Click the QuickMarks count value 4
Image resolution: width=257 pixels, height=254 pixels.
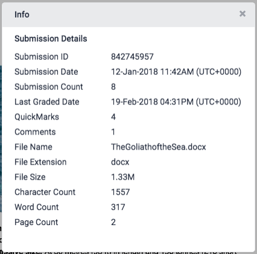(x=113, y=117)
